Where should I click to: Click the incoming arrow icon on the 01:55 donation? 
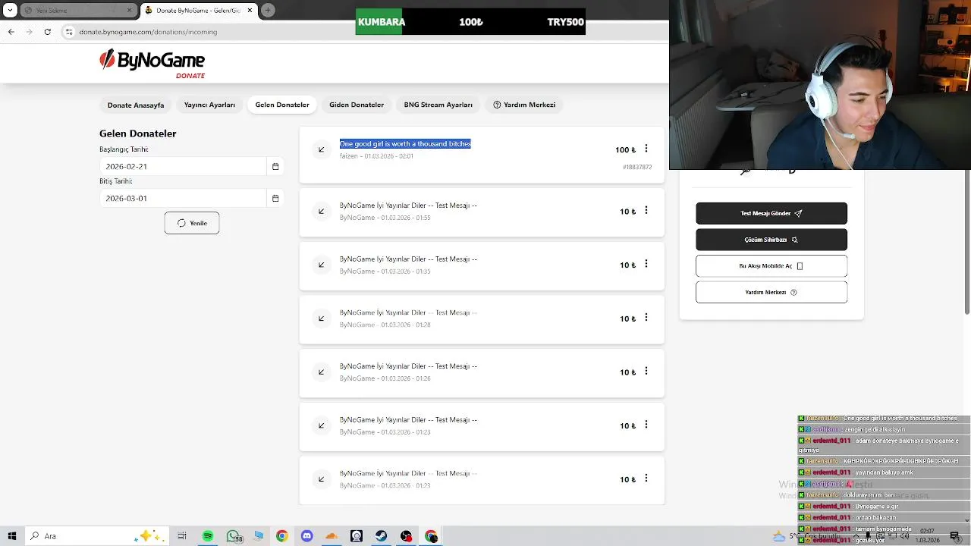tap(322, 211)
